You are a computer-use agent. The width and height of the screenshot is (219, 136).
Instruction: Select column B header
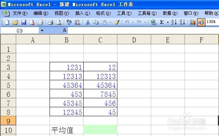click(x=67, y=40)
